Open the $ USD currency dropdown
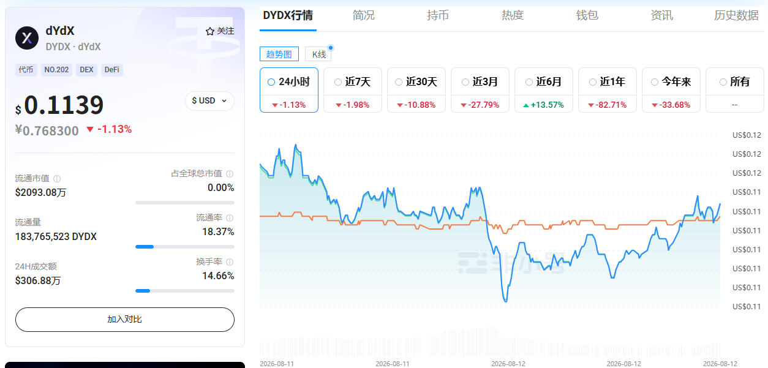The width and height of the screenshot is (768, 368). [209, 100]
